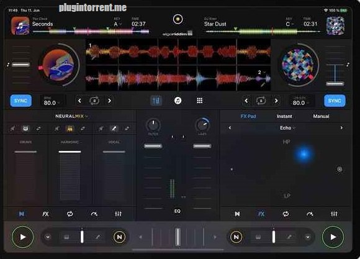Select deck 1 EQ sliders panel tab
Image resolution: width=360 pixels, height=259 pixels.
click(118, 214)
